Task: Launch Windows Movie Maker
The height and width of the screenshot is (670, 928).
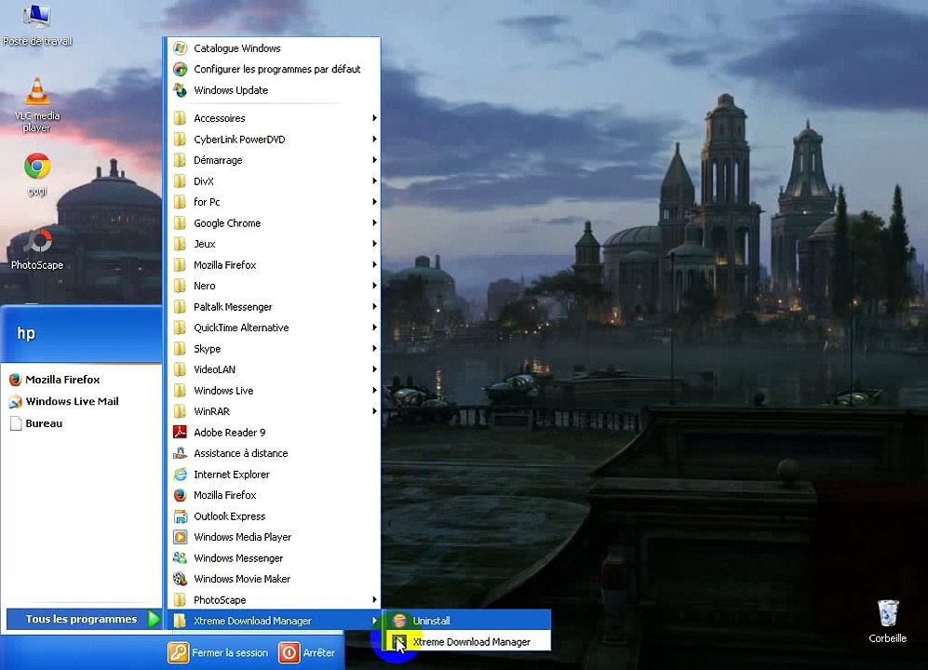Action: [242, 579]
